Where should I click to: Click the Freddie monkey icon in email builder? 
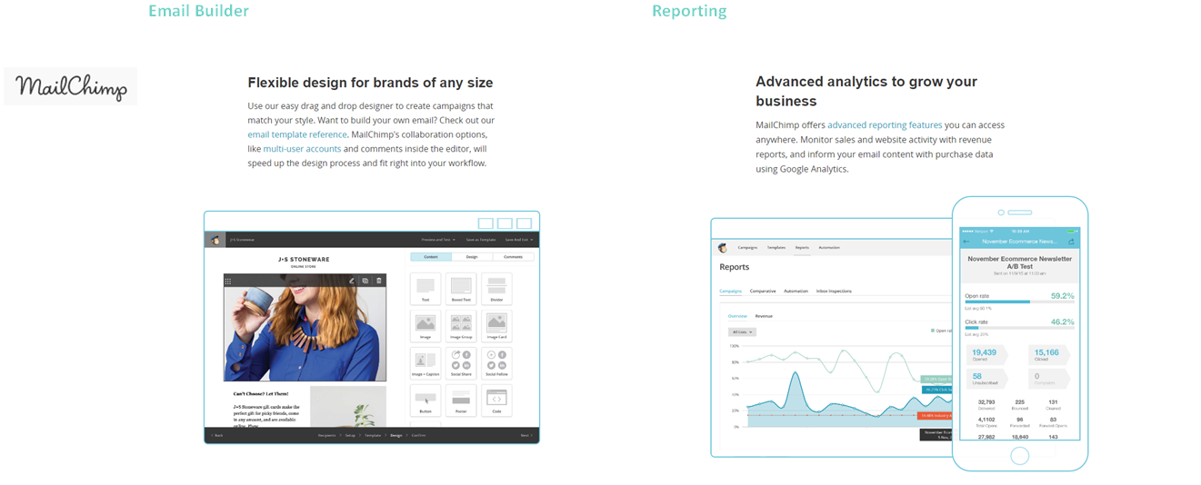[215, 240]
